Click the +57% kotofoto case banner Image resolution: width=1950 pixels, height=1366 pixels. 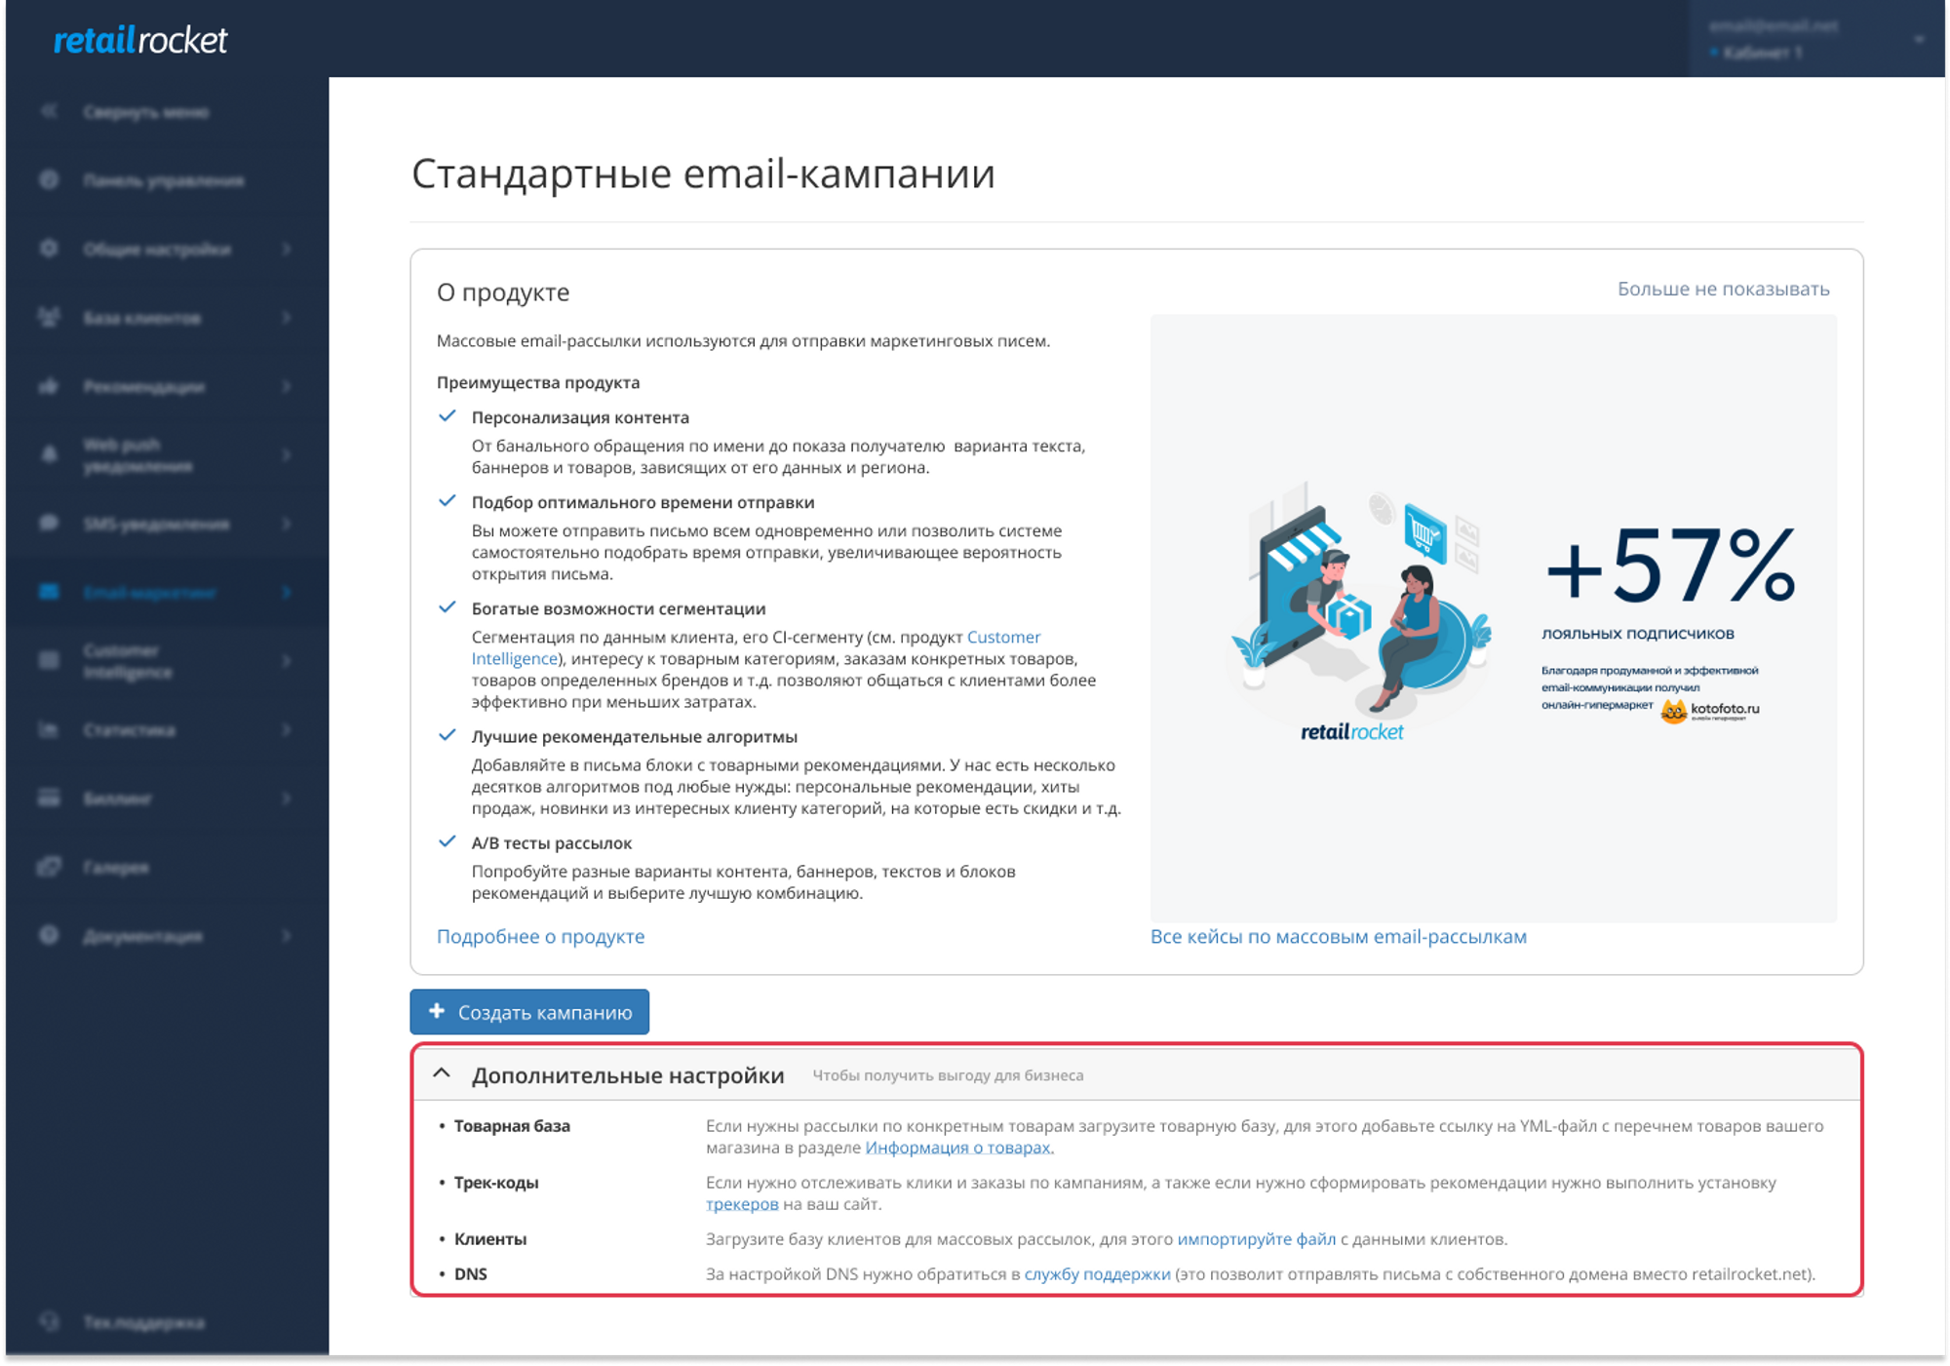[x=1493, y=618]
